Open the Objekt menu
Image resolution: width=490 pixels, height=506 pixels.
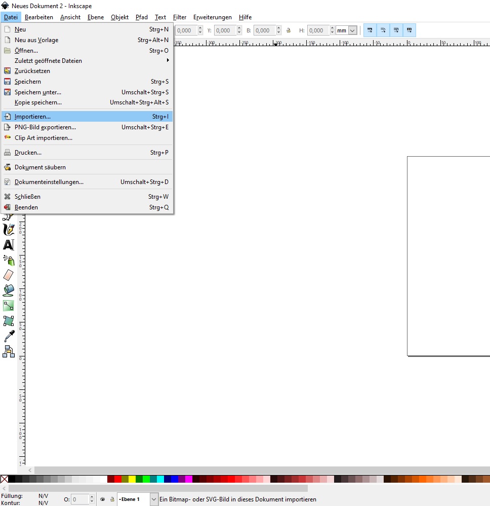tap(119, 17)
